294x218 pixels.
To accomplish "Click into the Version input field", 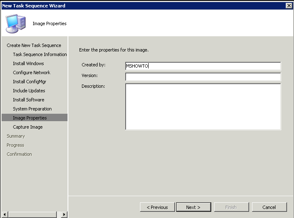I will 203,77.
